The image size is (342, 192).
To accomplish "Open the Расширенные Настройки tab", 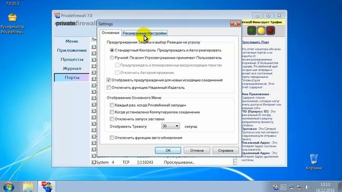I will point(145,33).
